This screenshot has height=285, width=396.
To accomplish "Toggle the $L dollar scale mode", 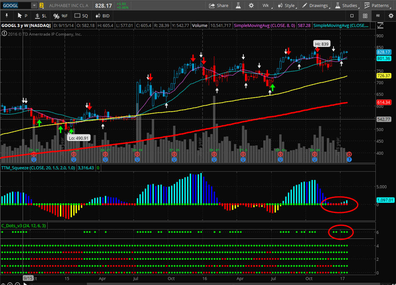I will pyautogui.click(x=41, y=15).
